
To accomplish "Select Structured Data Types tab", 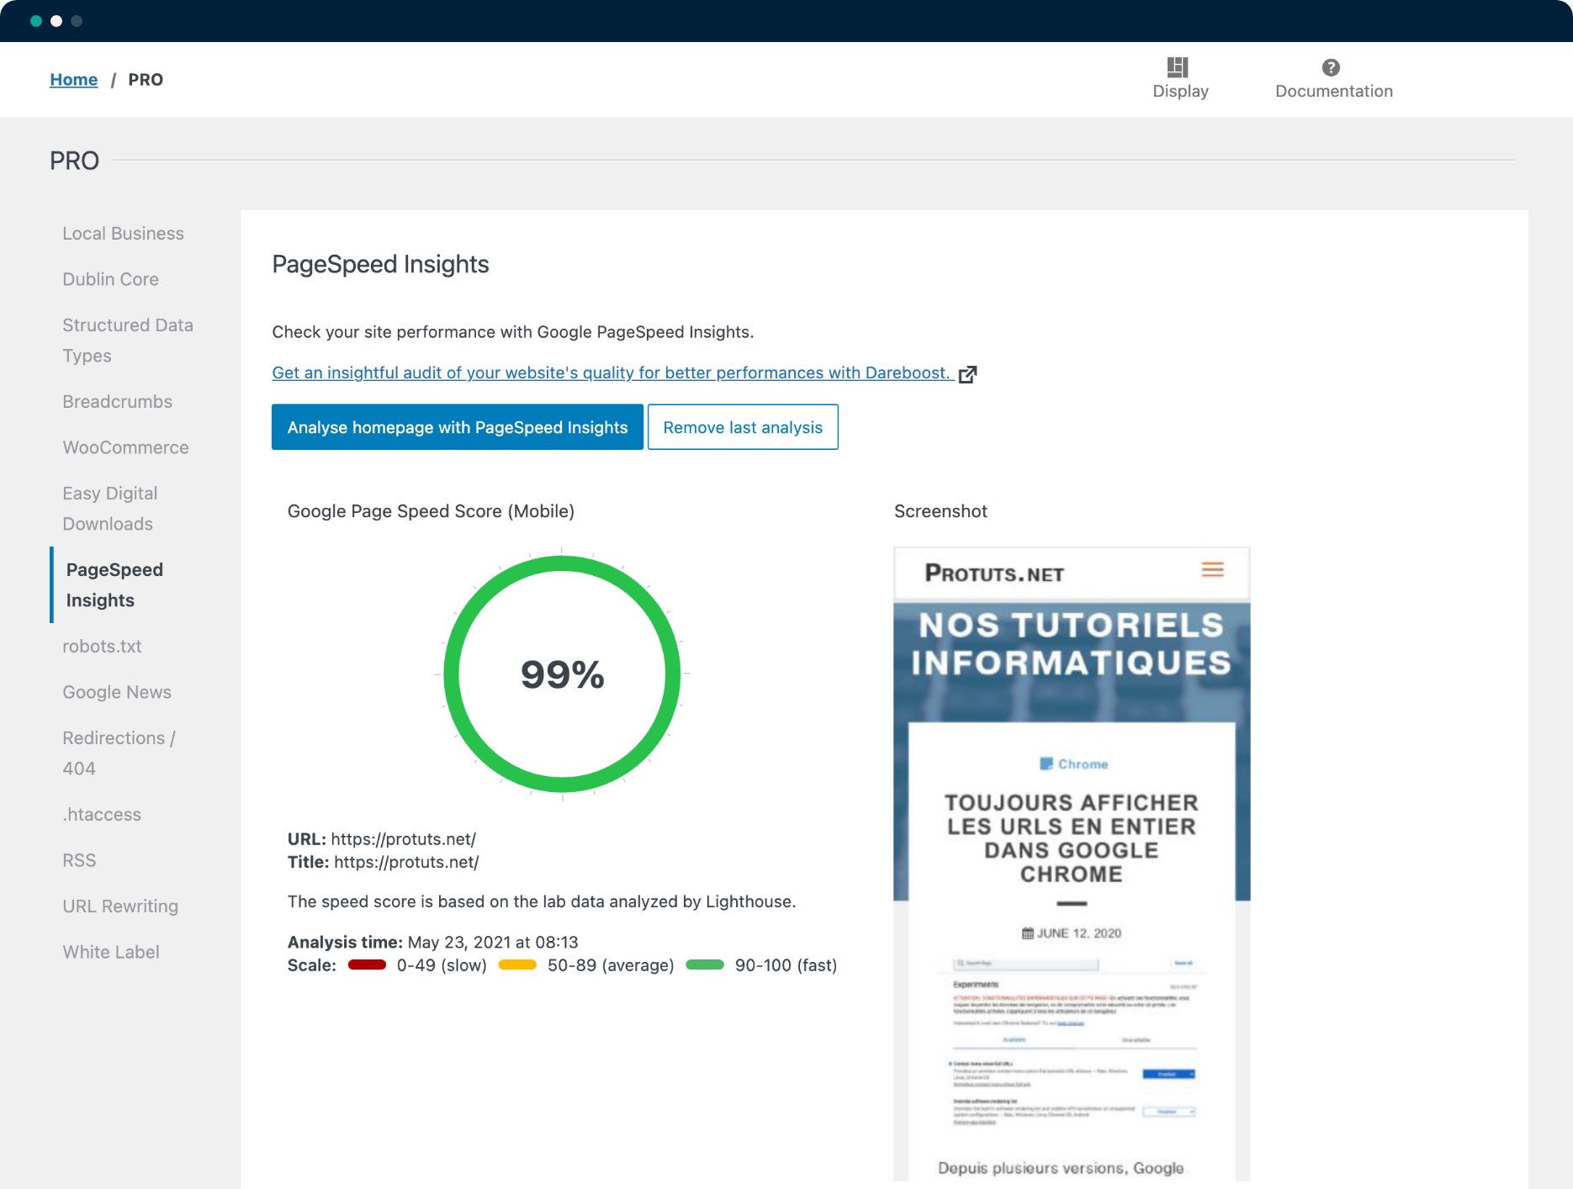I will [x=128, y=341].
